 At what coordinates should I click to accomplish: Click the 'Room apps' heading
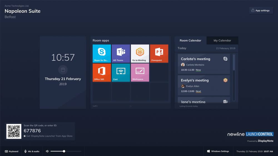coord(101,40)
